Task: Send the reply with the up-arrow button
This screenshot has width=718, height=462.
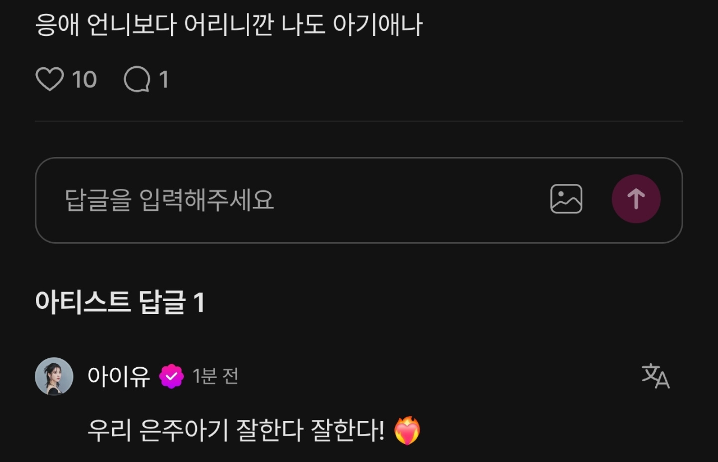Action: (x=636, y=199)
